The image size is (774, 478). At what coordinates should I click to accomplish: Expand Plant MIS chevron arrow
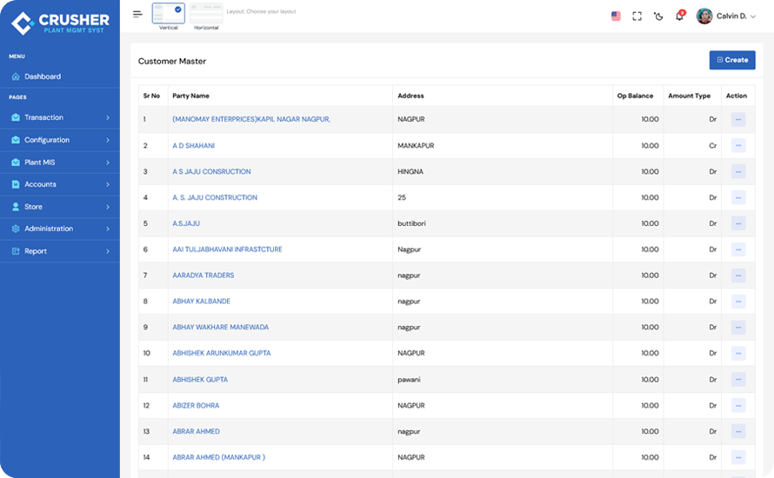pyautogui.click(x=108, y=163)
